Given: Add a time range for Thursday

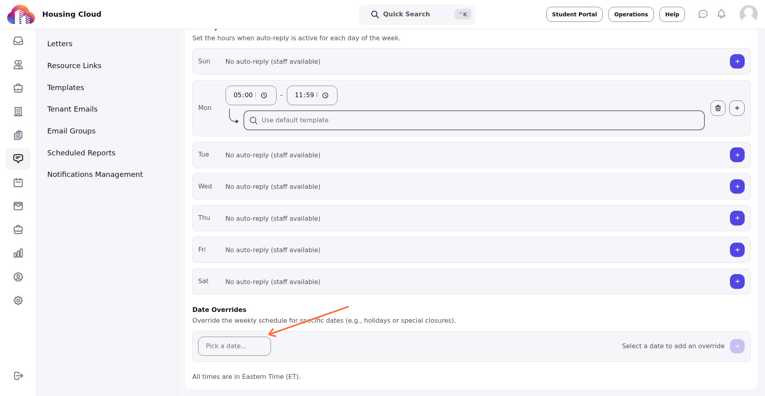Looking at the screenshot, I should click(737, 218).
